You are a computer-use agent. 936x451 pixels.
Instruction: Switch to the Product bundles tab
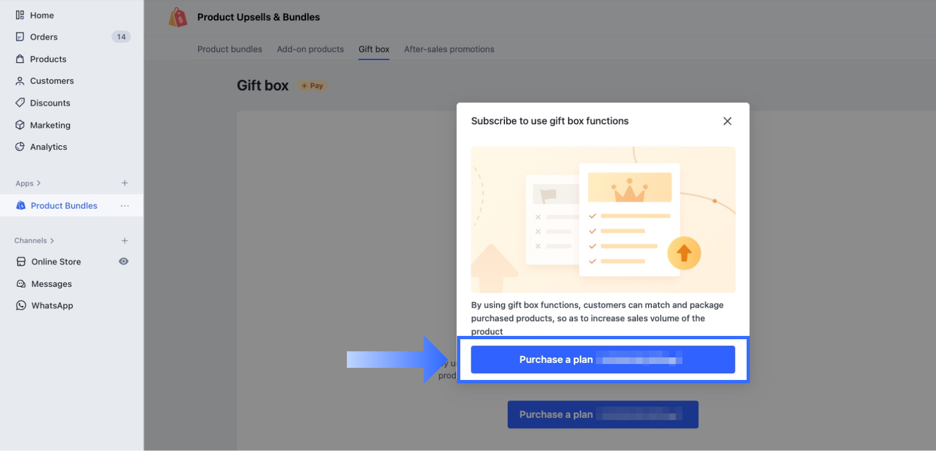[x=230, y=49]
